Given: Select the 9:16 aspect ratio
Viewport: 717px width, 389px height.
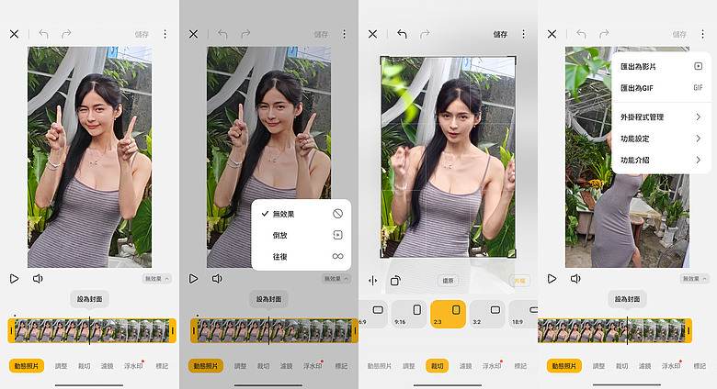Looking at the screenshot, I should pos(409,314).
